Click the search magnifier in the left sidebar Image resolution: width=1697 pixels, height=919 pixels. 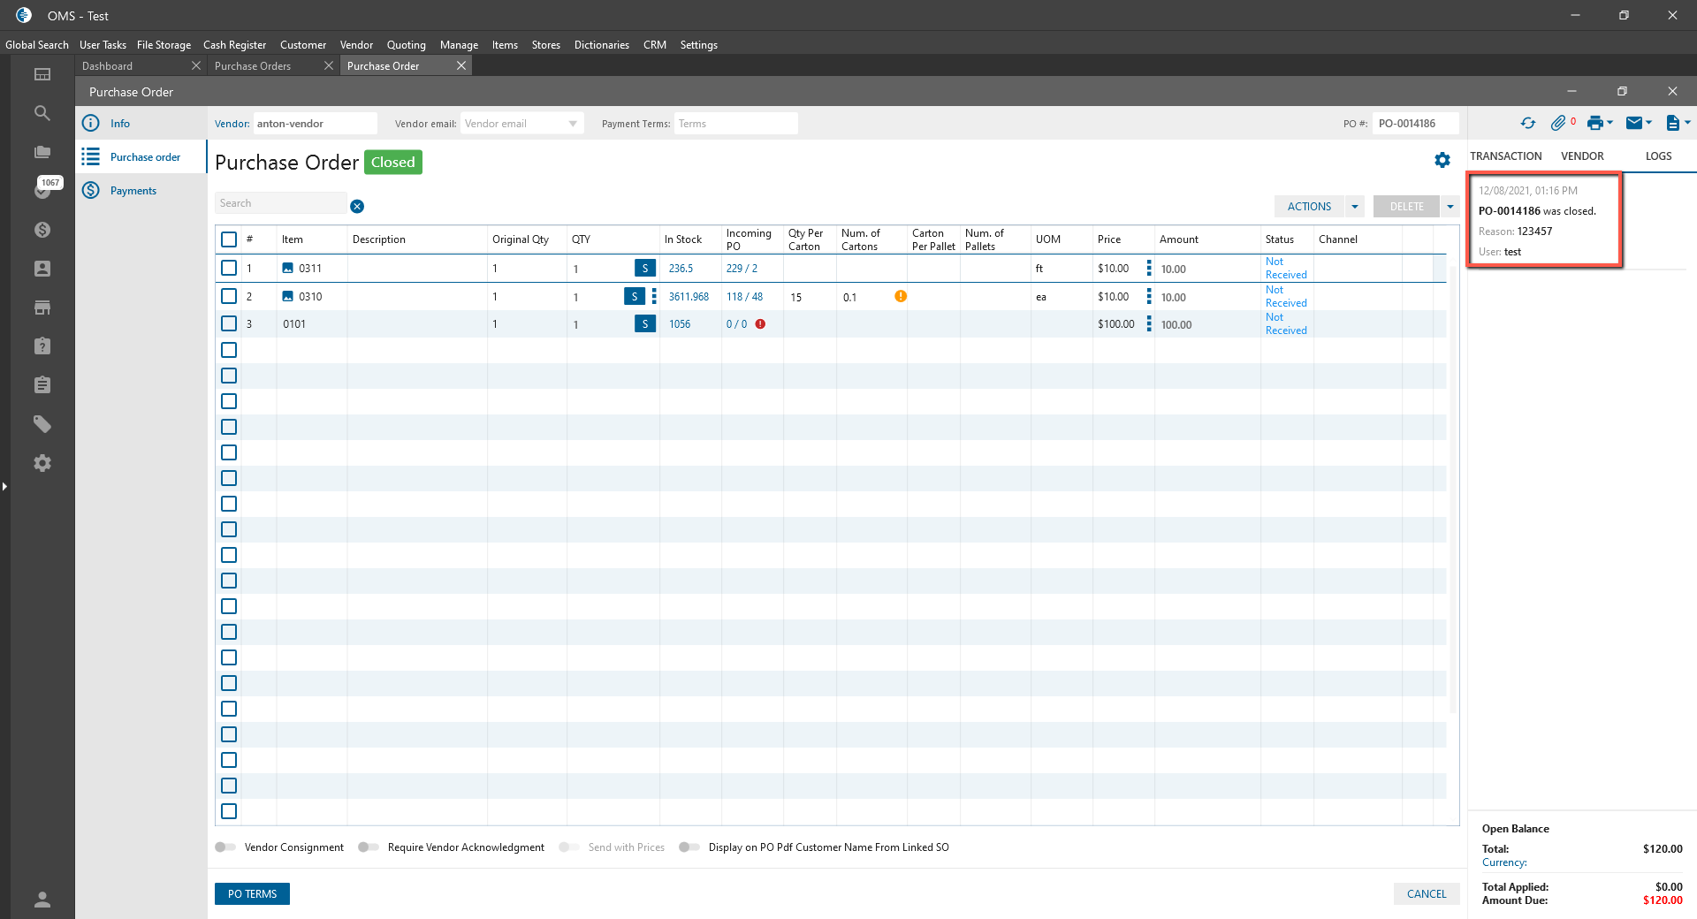coord(42,113)
